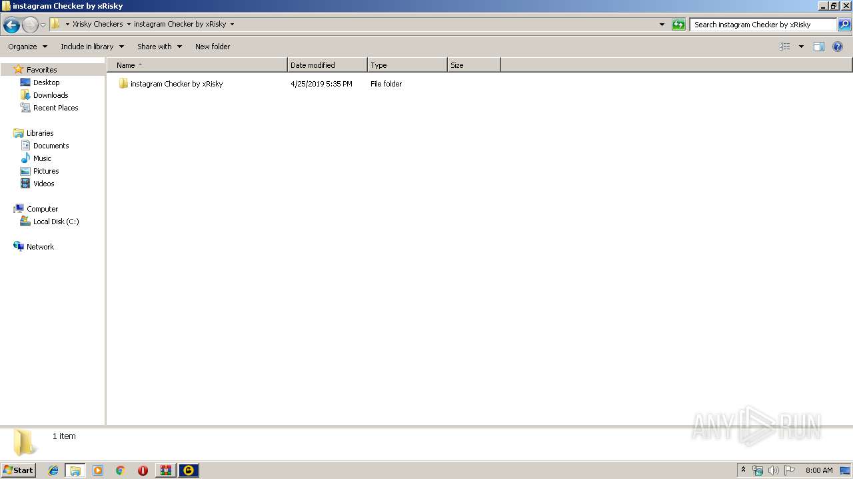
Task: Select Computer in navigation pane
Action: (x=42, y=209)
